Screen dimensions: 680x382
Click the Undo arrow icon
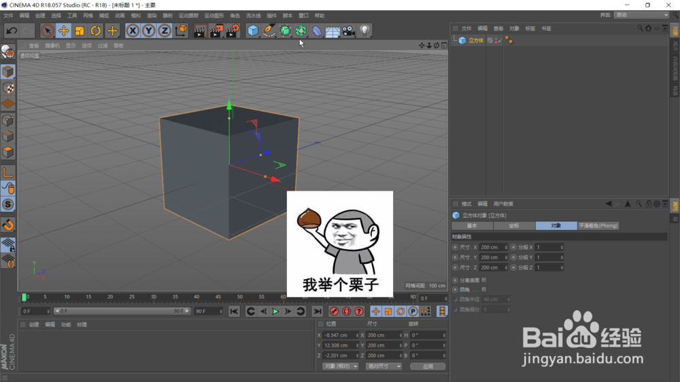click(12, 31)
